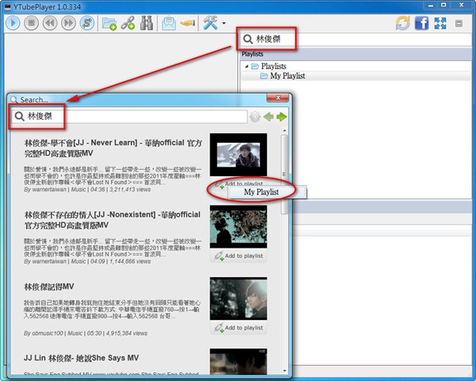Click the compact mode icon beside fullscreen
The image size is (476, 381).
point(459,23)
